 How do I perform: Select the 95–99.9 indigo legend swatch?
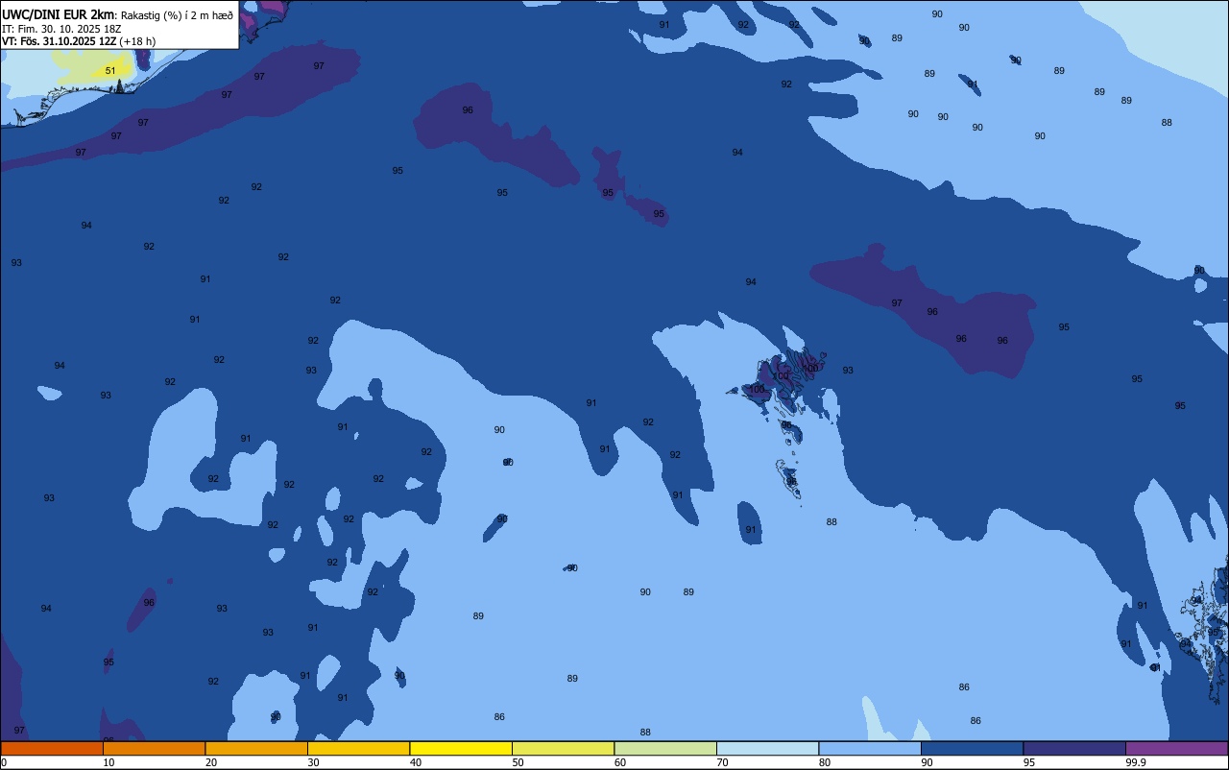pos(1074,748)
